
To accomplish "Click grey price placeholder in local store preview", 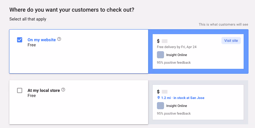I will (165, 92).
